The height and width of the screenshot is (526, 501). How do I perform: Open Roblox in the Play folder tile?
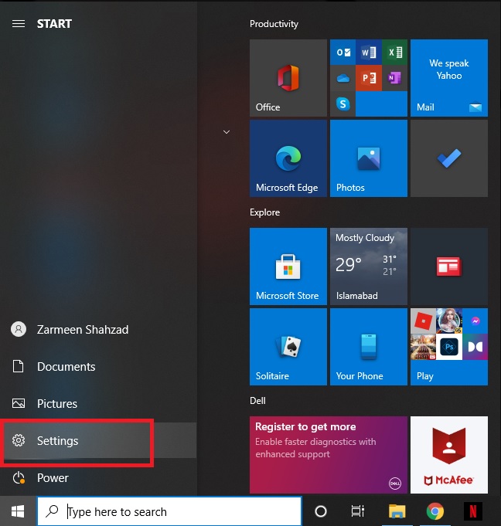pos(423,321)
